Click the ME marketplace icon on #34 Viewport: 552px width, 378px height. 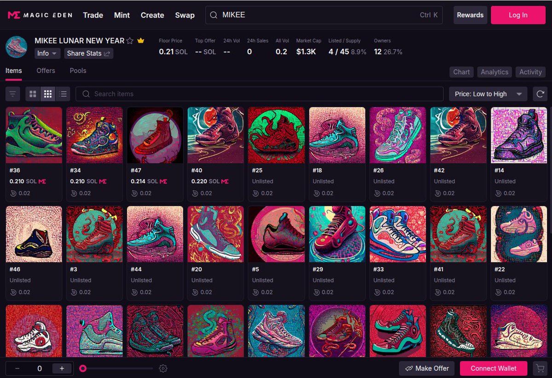[103, 181]
